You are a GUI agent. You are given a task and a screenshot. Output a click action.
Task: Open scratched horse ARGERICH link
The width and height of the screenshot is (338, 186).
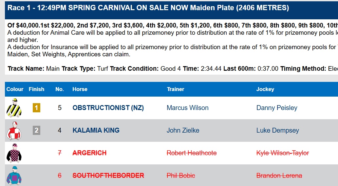[x=89, y=153]
